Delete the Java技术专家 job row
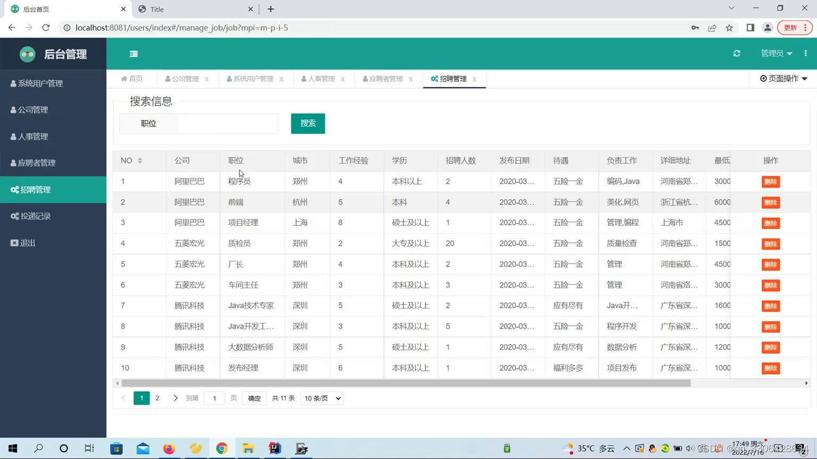The height and width of the screenshot is (459, 817). (x=770, y=306)
